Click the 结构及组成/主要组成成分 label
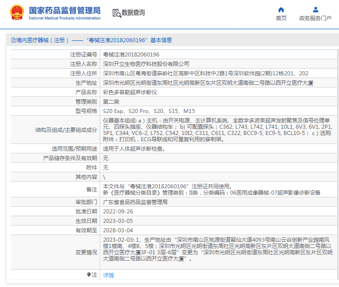Image resolution: width=339 pixels, height=287 pixels. tap(66, 130)
